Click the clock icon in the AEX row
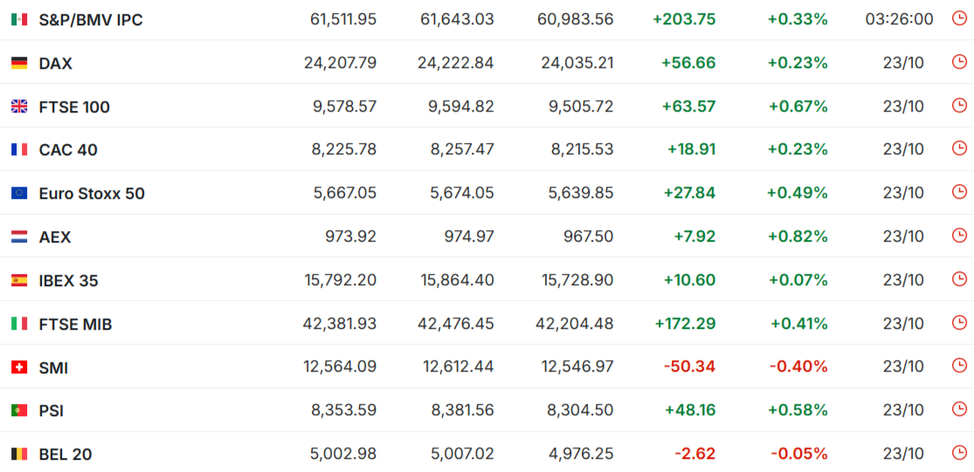Screen dimensions: 974x472 pos(959,236)
